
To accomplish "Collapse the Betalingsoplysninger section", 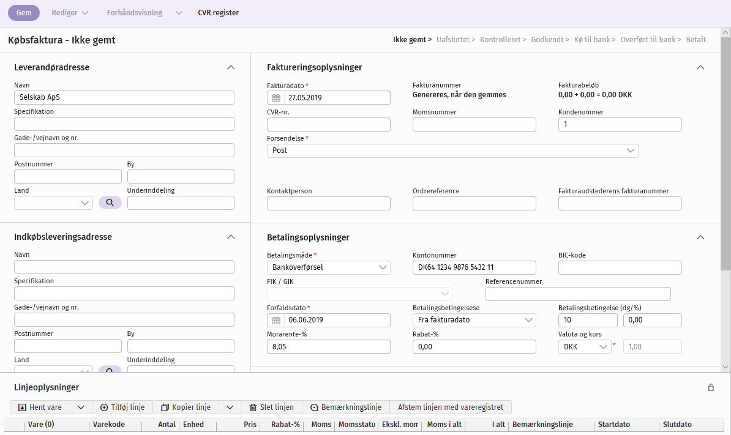I will click(700, 237).
